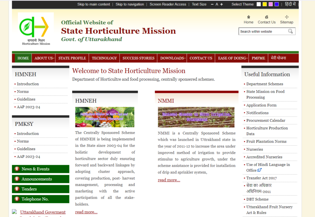Open Application Form link
Image resolution: width=315 pixels, height=217 pixels.
pyautogui.click(x=261, y=105)
